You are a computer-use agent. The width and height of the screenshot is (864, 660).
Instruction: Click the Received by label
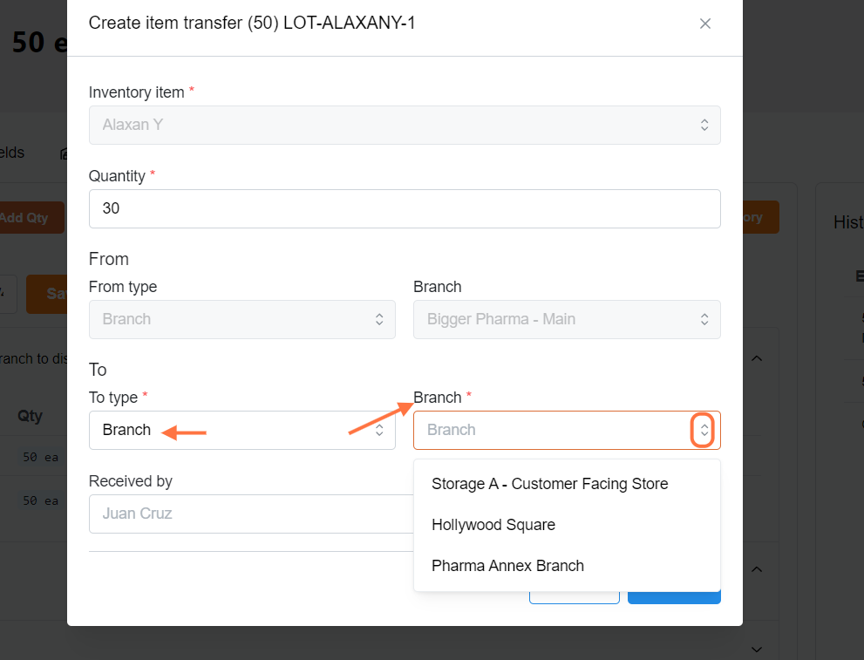131,481
